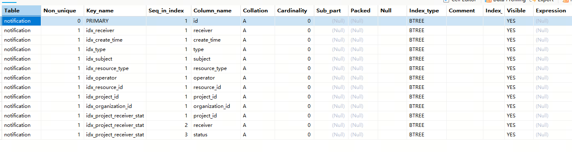572x152 pixels.
Task: Click the Sub_part (Null) cell in PRIMARY row
Action: (331, 21)
